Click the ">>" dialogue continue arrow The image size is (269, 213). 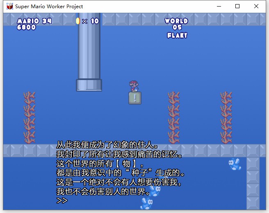tap(62, 200)
